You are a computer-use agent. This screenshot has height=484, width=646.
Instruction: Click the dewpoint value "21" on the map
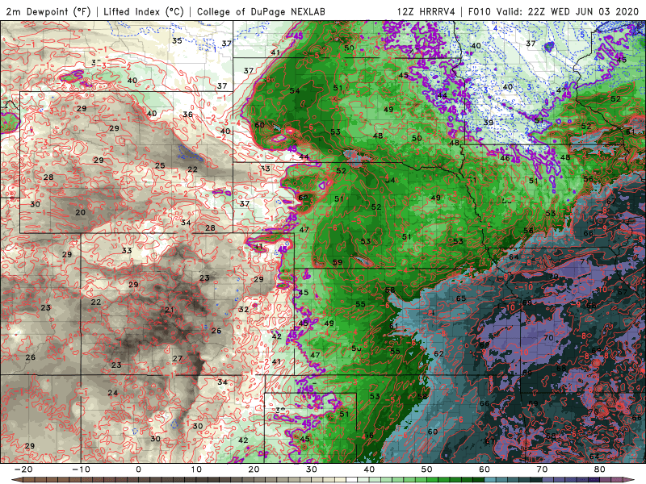(170, 310)
